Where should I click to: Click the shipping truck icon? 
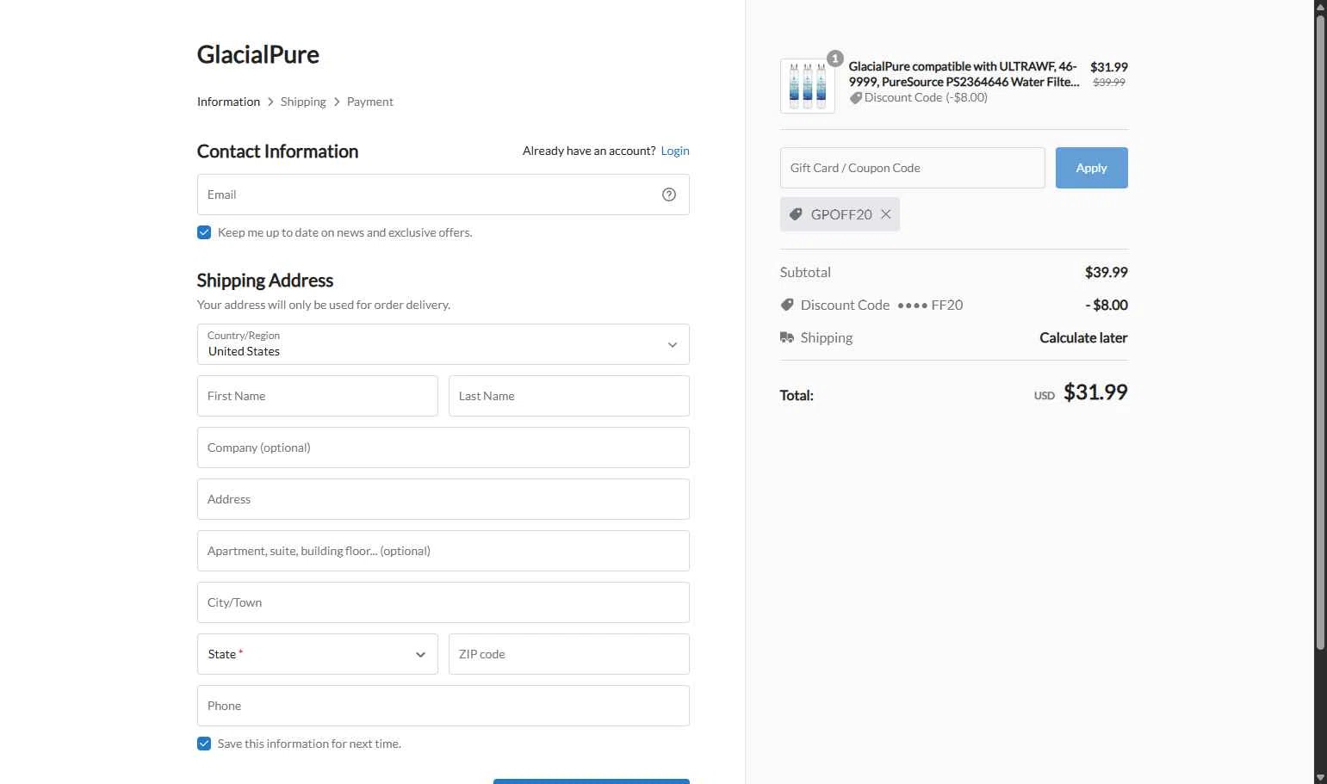(787, 337)
